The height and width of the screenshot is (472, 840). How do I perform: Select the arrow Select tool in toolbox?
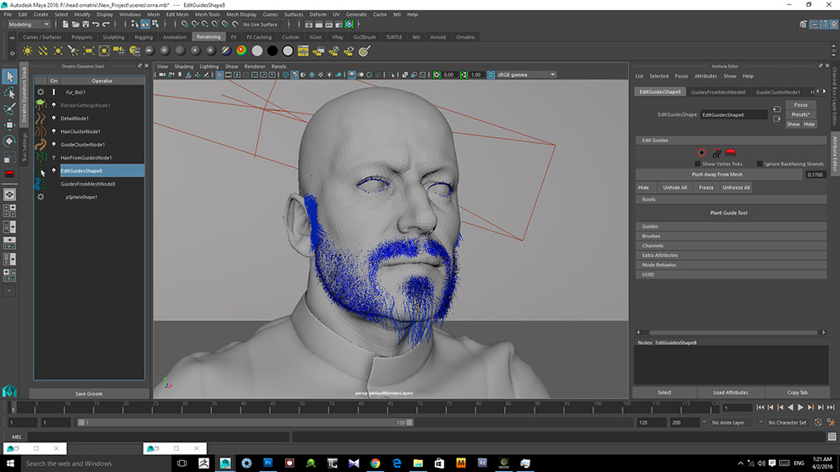pyautogui.click(x=9, y=77)
